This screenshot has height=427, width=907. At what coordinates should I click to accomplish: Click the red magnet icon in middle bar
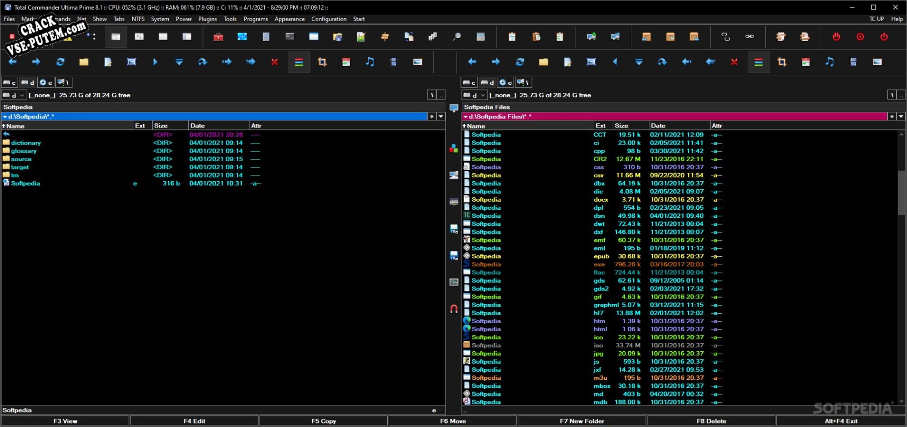coord(454,309)
